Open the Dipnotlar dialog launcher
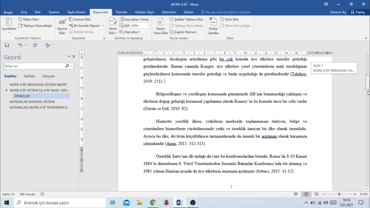 pyautogui.click(x=104, y=38)
